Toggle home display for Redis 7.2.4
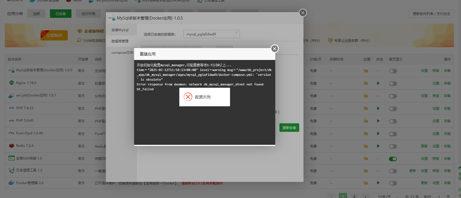 [x=393, y=147]
